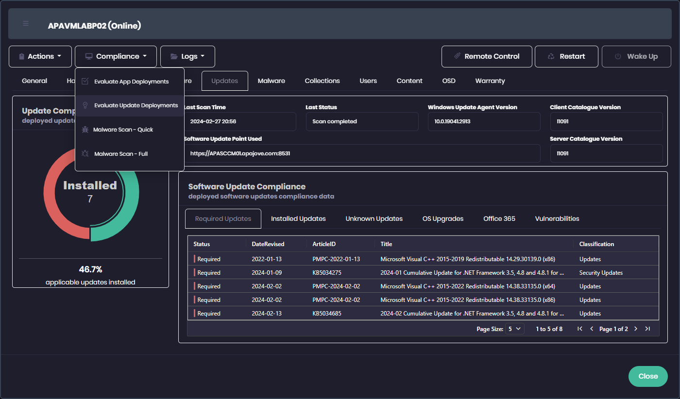This screenshot has height=399, width=680.
Task: Click the bug icon for Malware Scan - Quick
Action: 85,130
